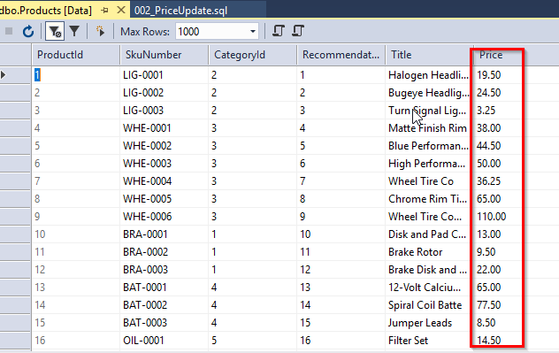This screenshot has width=559, height=353.
Task: Click the ProductId column header
Action: click(x=75, y=55)
